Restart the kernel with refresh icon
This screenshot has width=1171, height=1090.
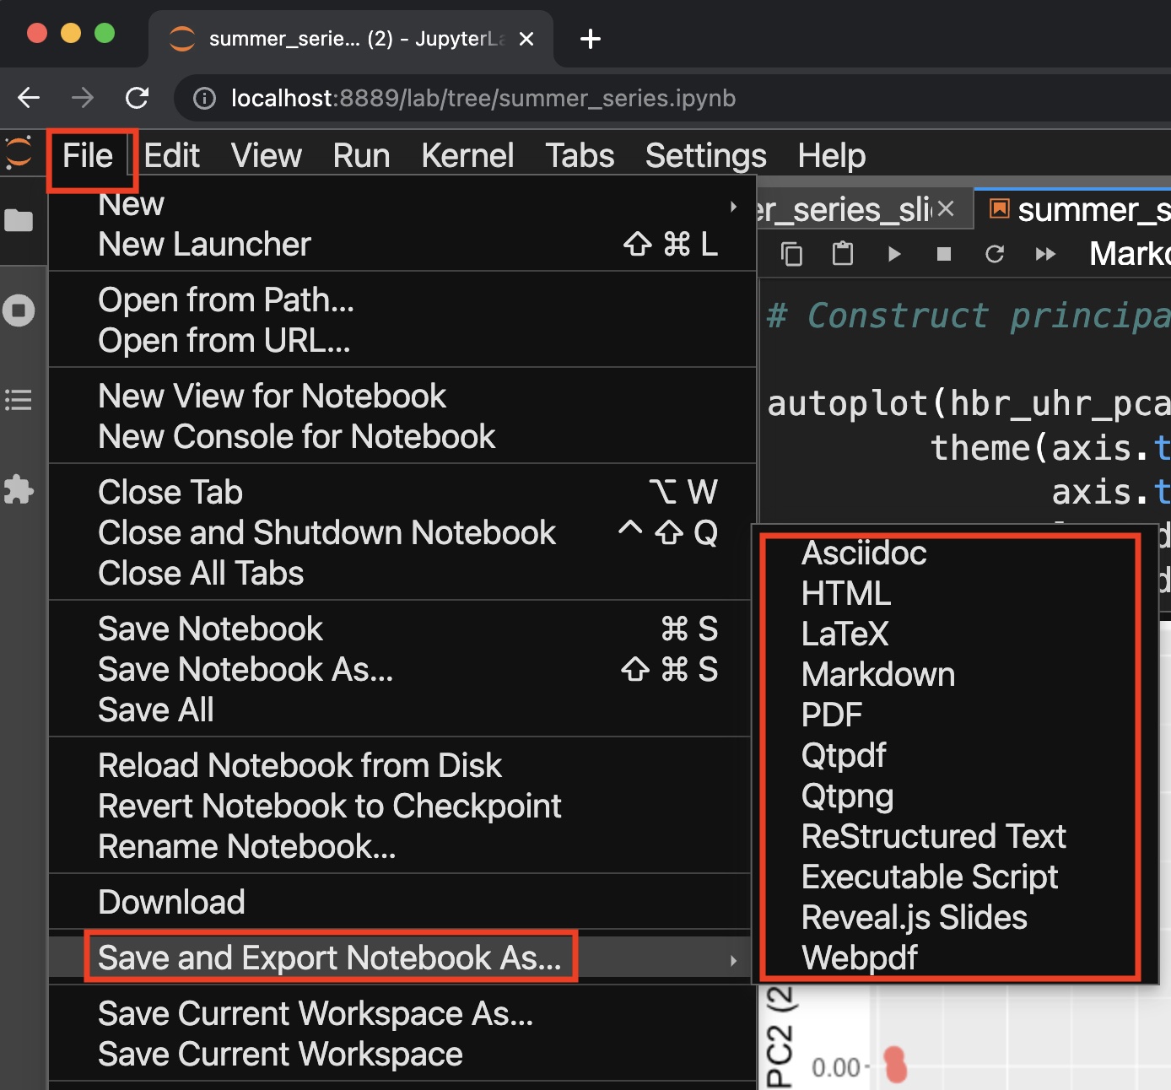[995, 254]
